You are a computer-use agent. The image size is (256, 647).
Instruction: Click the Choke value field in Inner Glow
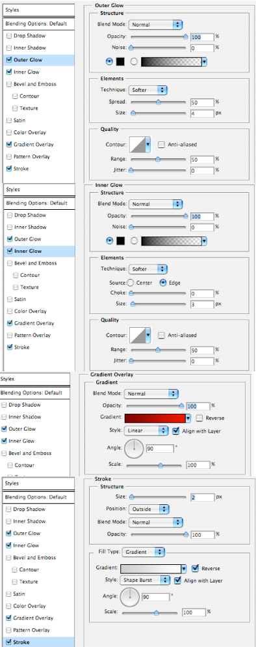[x=202, y=293]
